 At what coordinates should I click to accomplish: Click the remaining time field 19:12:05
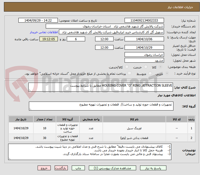coord(49,39)
